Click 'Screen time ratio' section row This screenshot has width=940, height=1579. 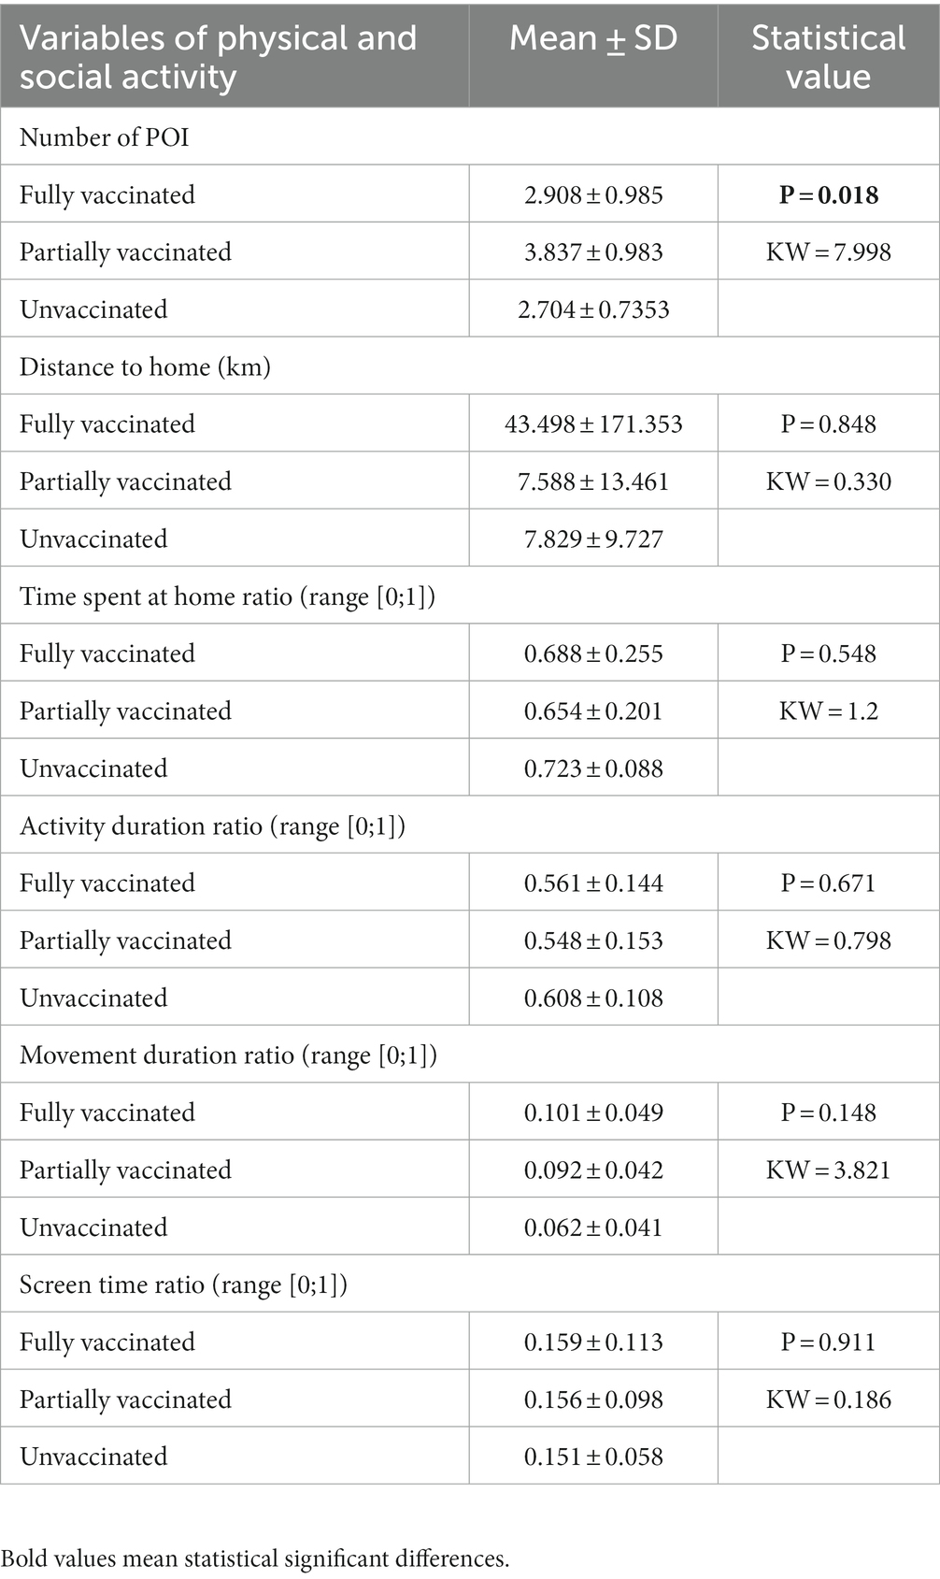pyautogui.click(x=470, y=1285)
